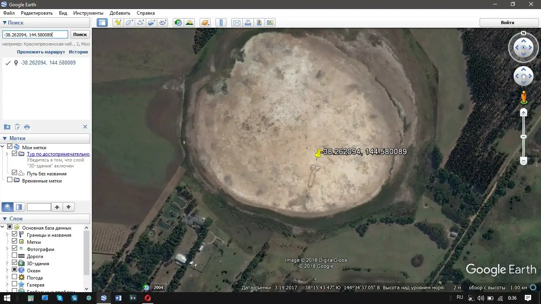The height and width of the screenshot is (304, 541).
Task: Click the Проложить маршрут link
Action: tap(41, 52)
